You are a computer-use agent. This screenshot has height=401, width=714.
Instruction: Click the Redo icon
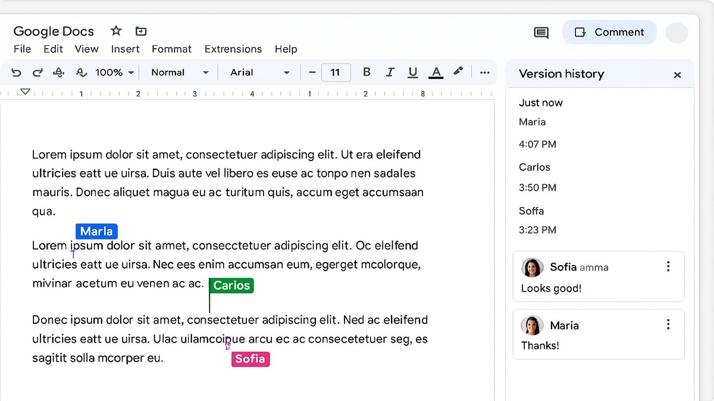37,72
